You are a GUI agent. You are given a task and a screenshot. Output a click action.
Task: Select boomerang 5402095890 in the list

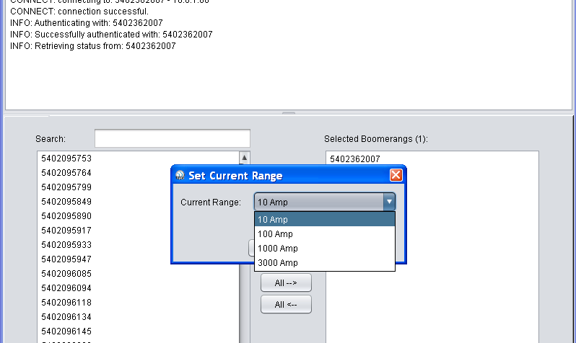pyautogui.click(x=138, y=216)
